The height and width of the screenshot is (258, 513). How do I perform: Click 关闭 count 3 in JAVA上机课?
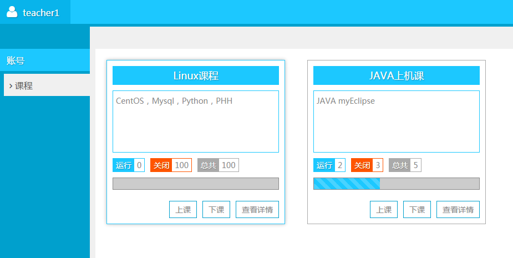point(367,165)
